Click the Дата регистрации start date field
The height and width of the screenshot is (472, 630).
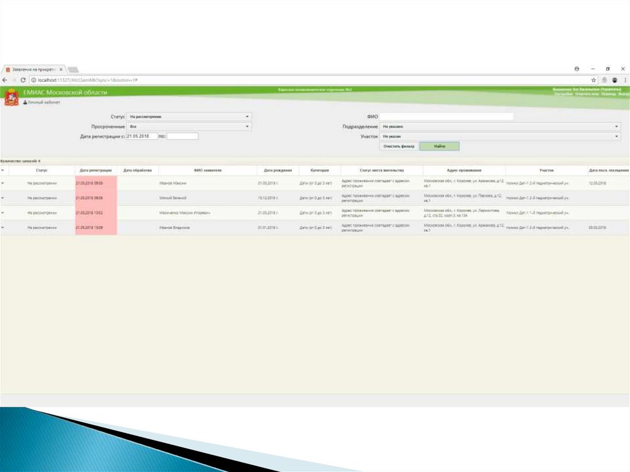142,136
